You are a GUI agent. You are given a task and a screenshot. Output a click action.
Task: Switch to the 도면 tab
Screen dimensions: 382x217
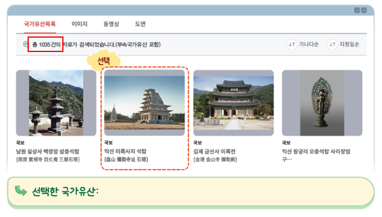pyautogui.click(x=140, y=24)
